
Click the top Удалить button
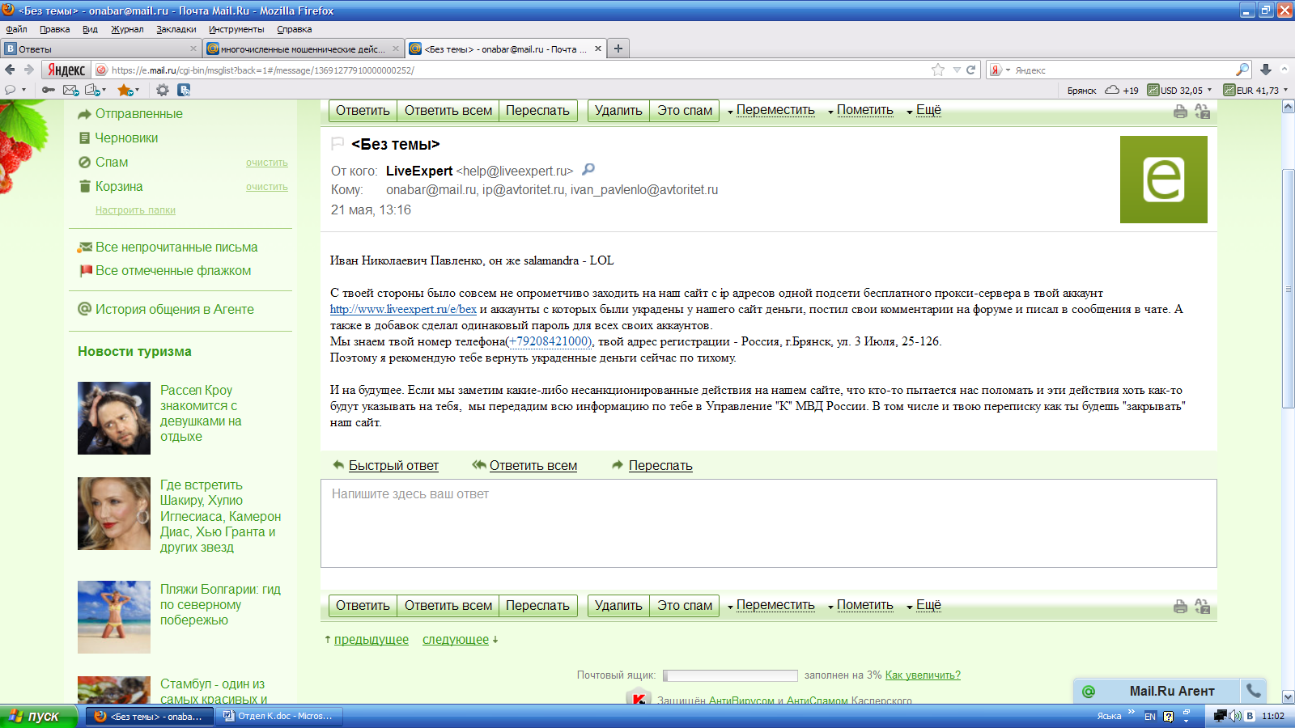(618, 110)
